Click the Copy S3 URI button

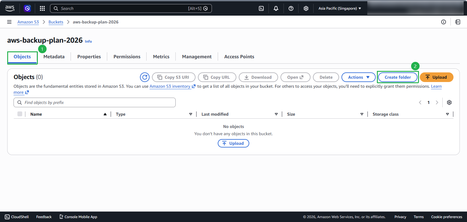coord(174,77)
